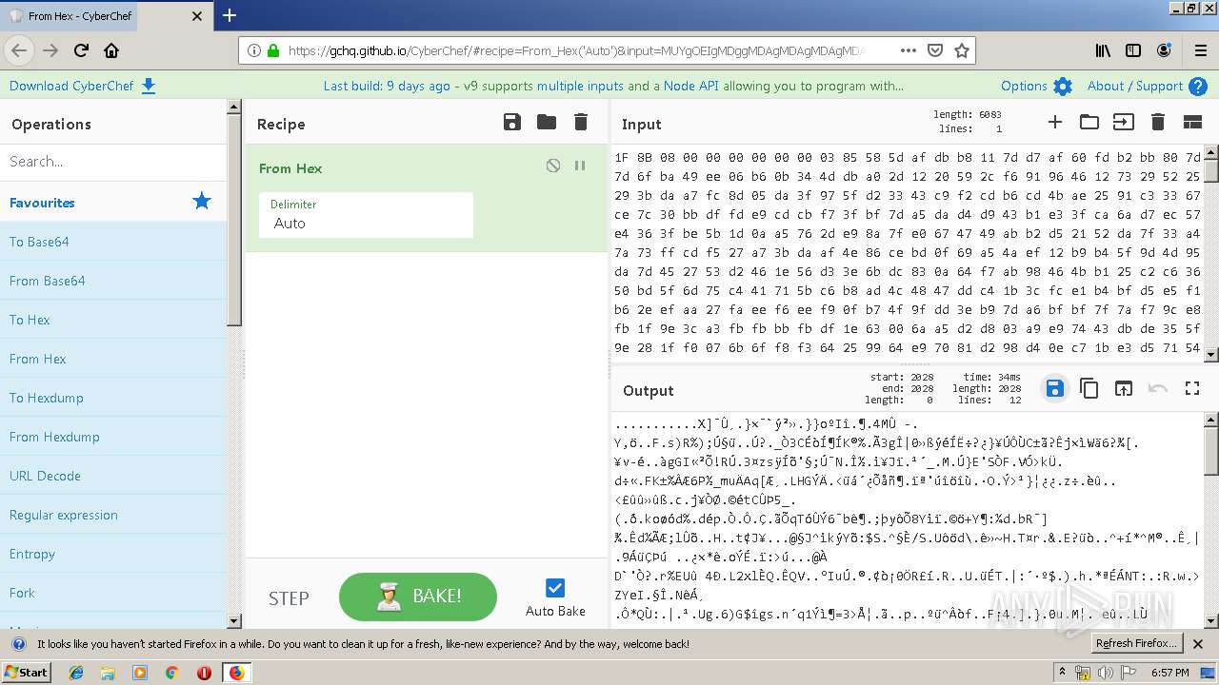Click the URL address bar
Viewport: 1219px width, 685px height.
[575, 50]
